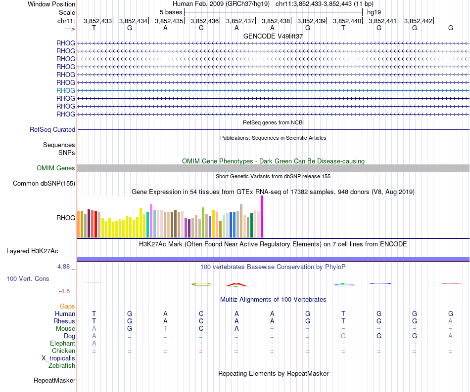Viewport: 470px width, 392px height.
Task: Click the olive C conservation logo glyph
Action: pos(201,284)
